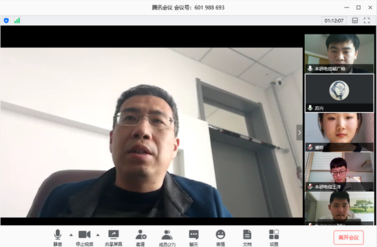
Task: Open the 邀请 invite icon
Action: (x=141, y=237)
